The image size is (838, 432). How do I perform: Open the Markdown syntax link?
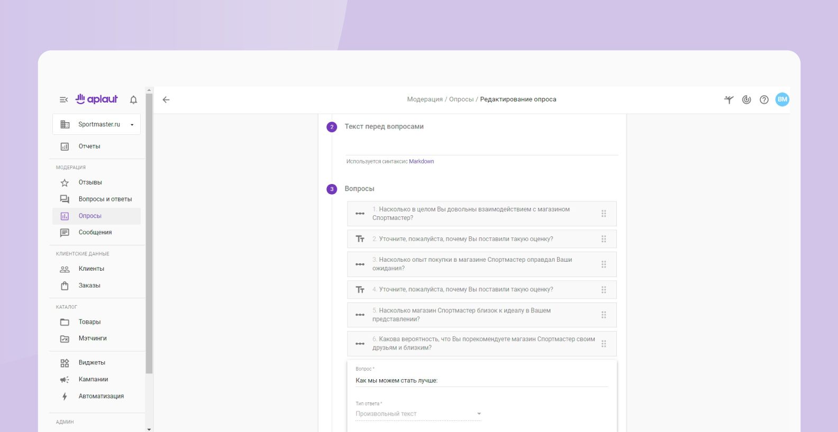(x=421, y=162)
